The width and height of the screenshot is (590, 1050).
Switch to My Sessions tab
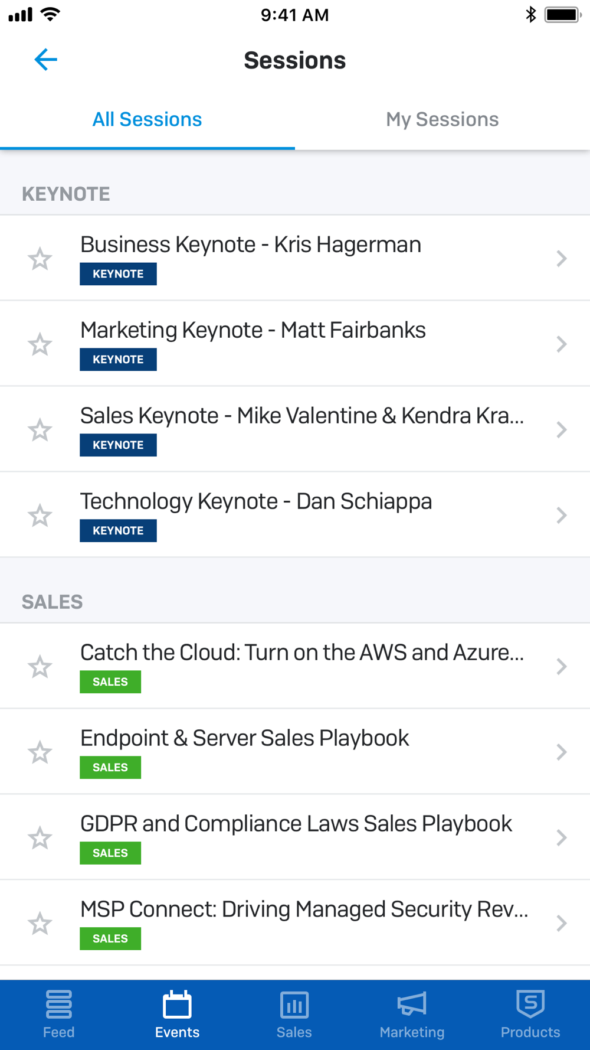click(x=442, y=119)
